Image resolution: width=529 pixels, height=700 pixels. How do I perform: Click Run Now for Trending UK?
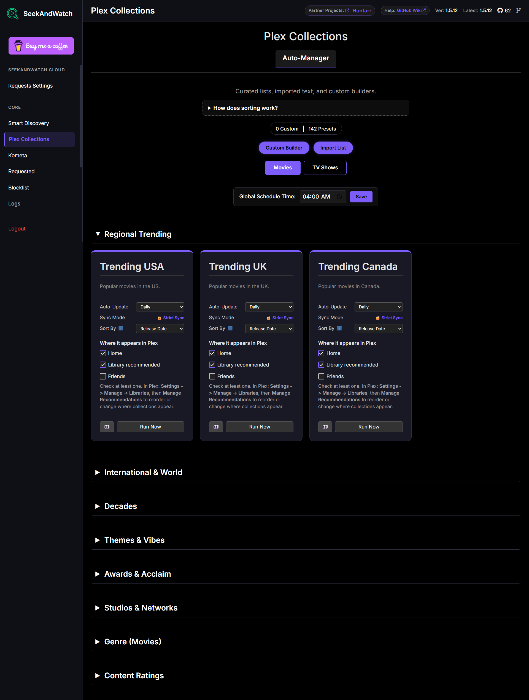260,427
